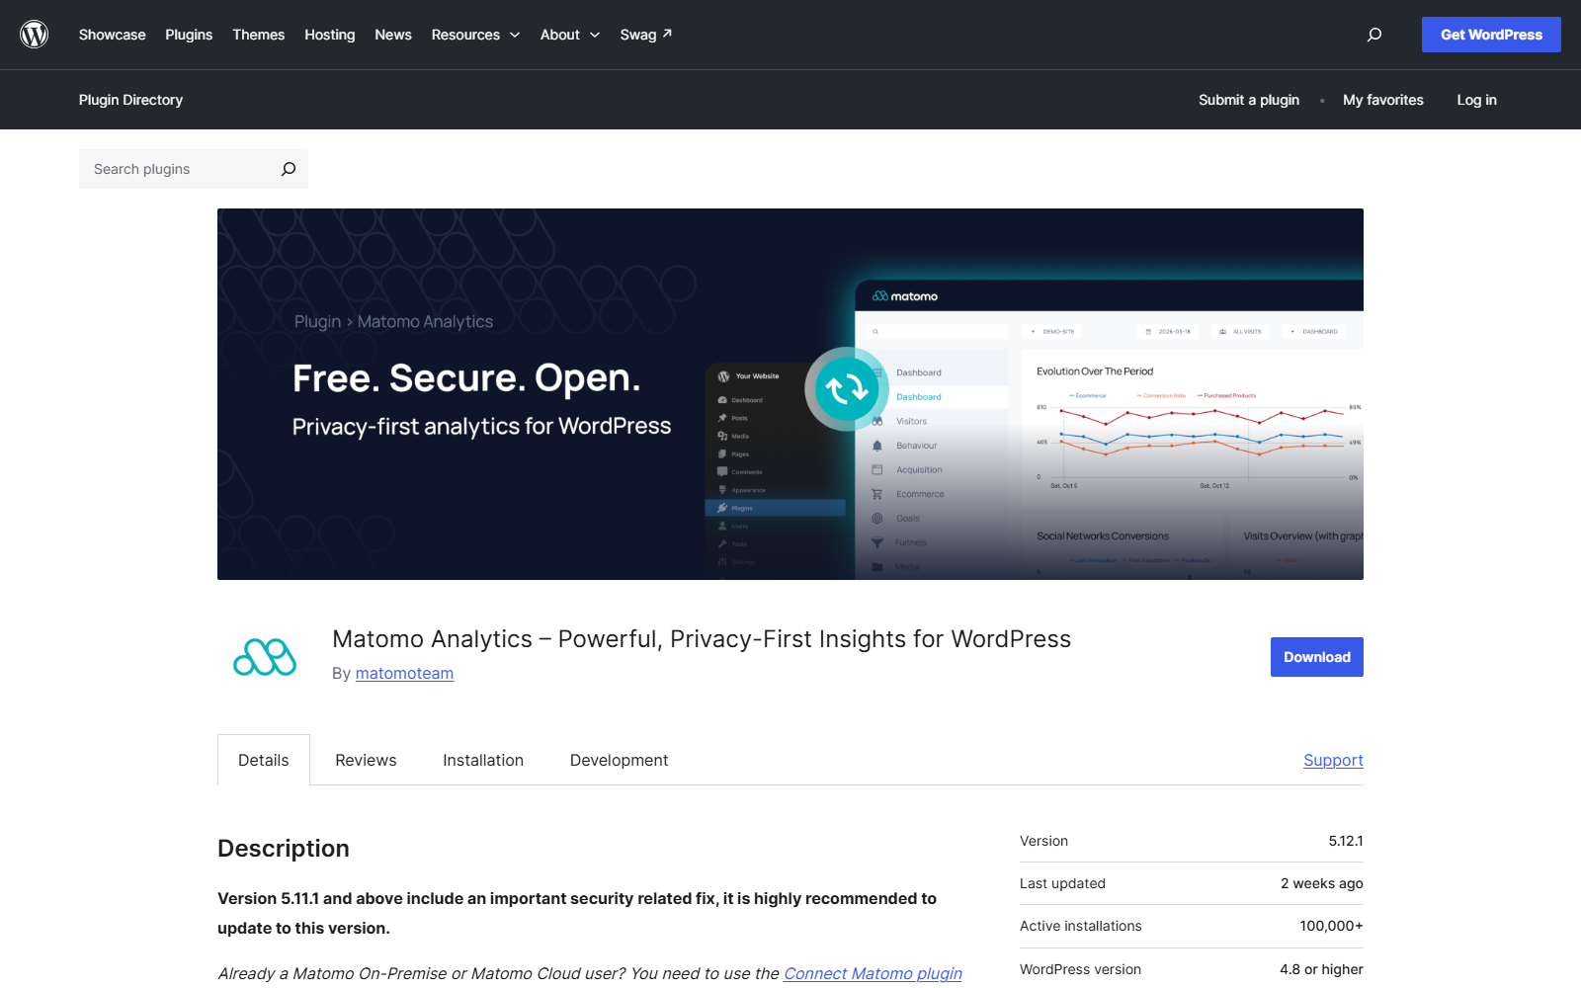Click the plugin title heading
1581x988 pixels.
702,639
